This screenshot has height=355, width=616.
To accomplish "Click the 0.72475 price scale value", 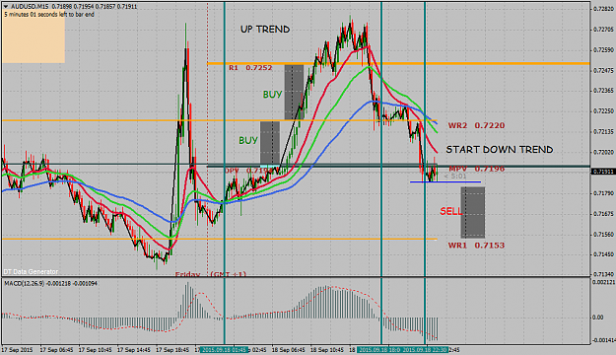I will pyautogui.click(x=603, y=70).
